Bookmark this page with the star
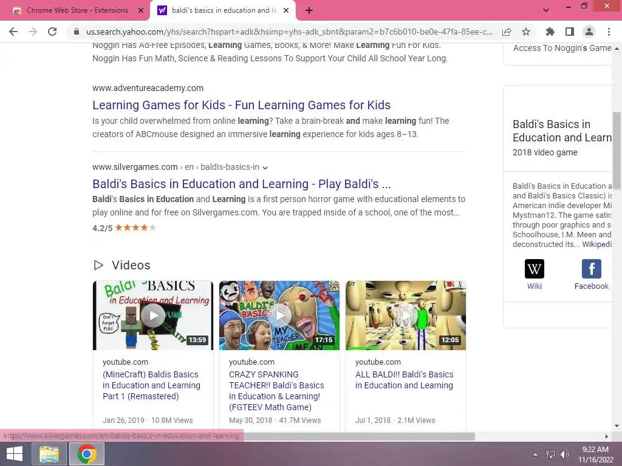This screenshot has width=622, height=466. [526, 32]
